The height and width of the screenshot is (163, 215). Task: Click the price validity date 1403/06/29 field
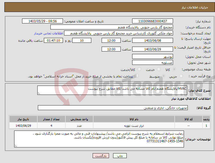point(153,49)
